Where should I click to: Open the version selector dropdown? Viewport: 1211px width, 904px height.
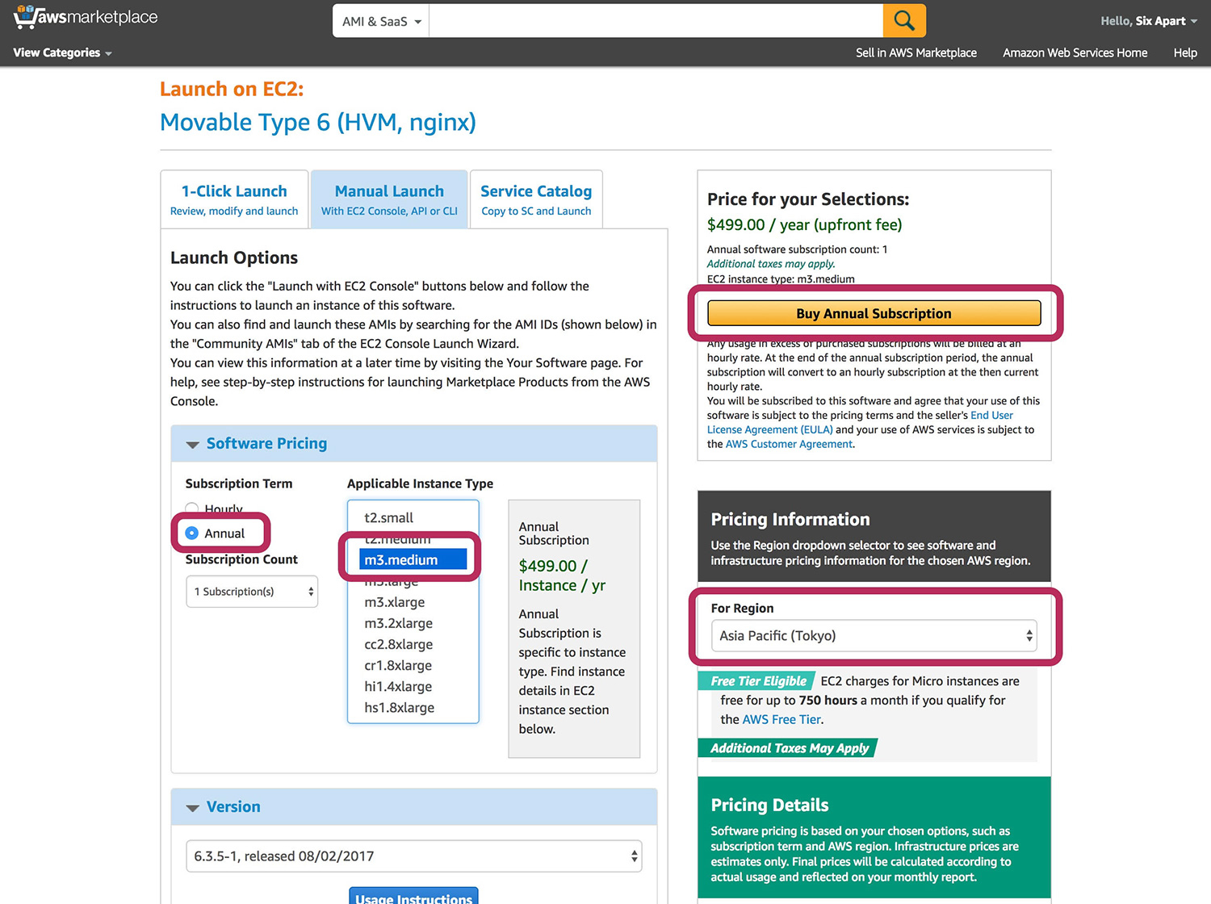[x=414, y=856]
